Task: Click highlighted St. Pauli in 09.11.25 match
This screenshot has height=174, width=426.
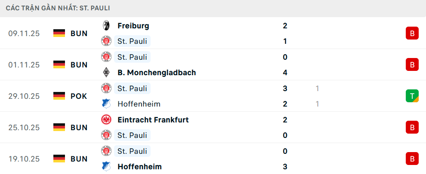Action: tap(132, 41)
